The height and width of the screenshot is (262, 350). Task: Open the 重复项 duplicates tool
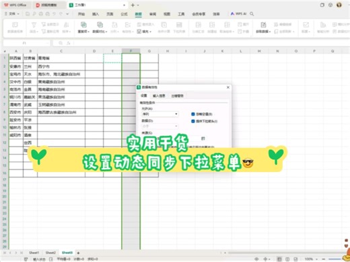(83, 28)
